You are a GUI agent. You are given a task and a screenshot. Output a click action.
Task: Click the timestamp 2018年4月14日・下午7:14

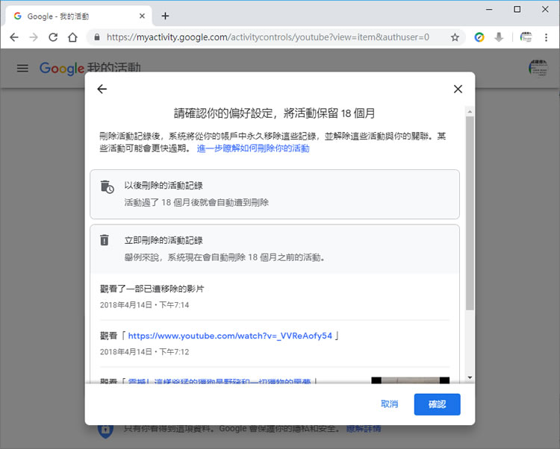click(x=144, y=305)
